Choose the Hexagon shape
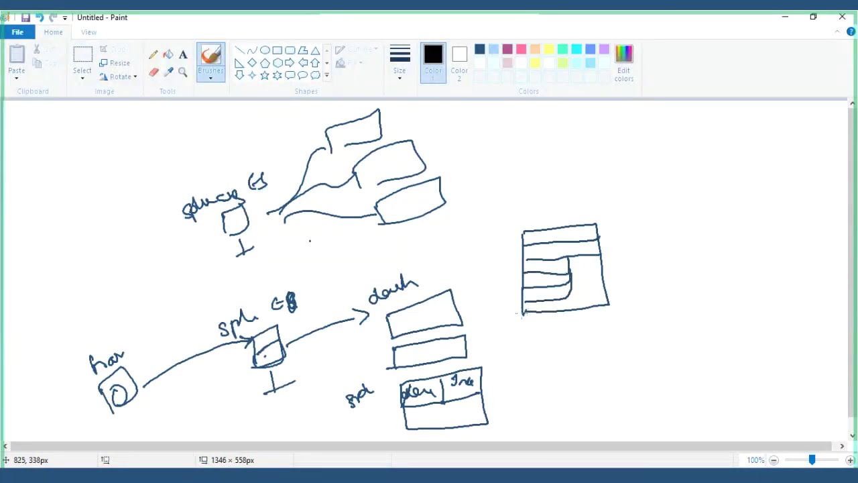The image size is (858, 483). point(277,63)
